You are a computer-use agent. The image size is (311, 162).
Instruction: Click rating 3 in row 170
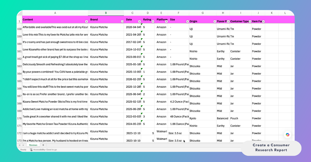[148, 117]
